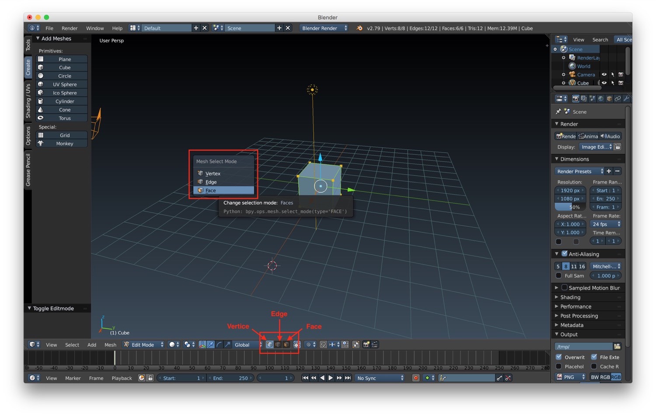656x416 pixels.
Task: Toggle snap magnet icon
Action: tap(323, 344)
